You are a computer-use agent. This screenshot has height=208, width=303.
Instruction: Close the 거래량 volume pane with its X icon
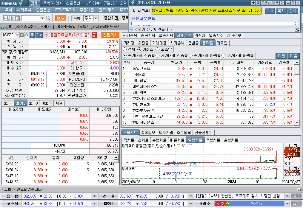click(x=299, y=168)
